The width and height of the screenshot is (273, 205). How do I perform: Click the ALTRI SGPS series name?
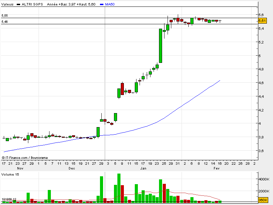32,4
